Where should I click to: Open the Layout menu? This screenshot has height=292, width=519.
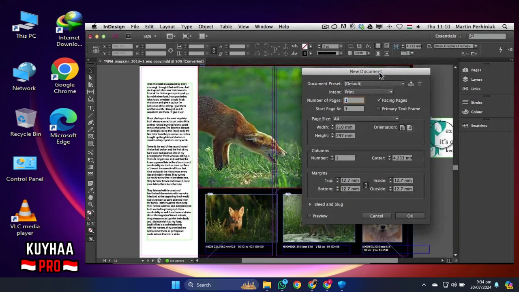tap(167, 27)
